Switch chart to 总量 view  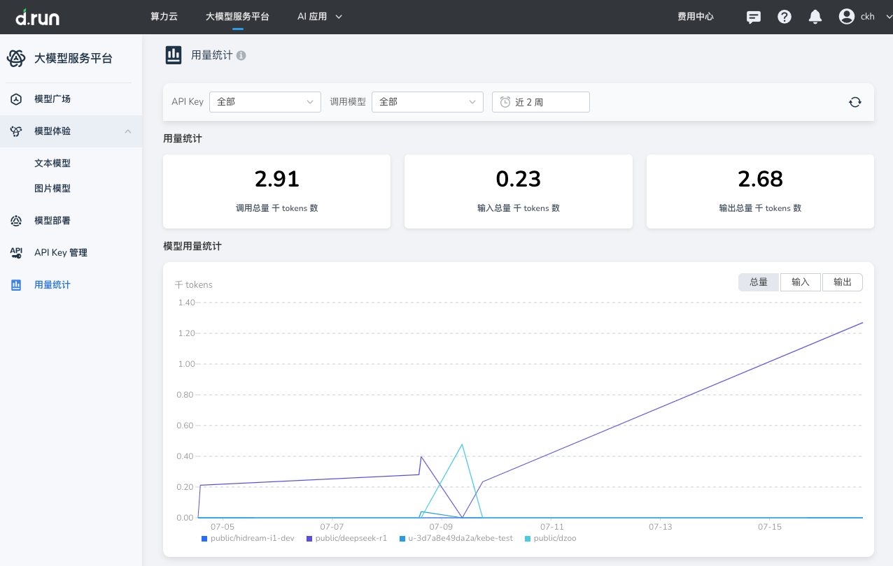tap(759, 282)
